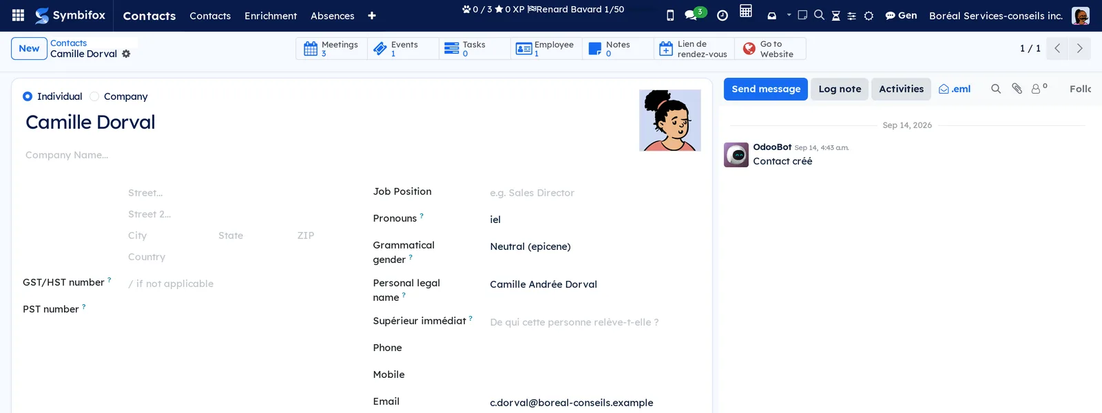Open the followers icon with count 0
This screenshot has width=1102, height=413.
1039,88
